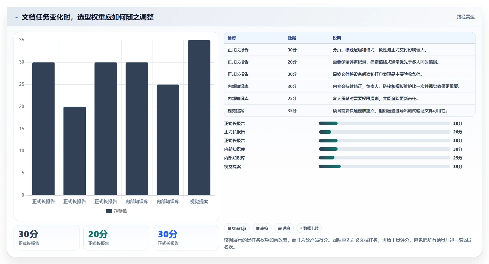Select the row about 读者需要快速理解重点

349,111
